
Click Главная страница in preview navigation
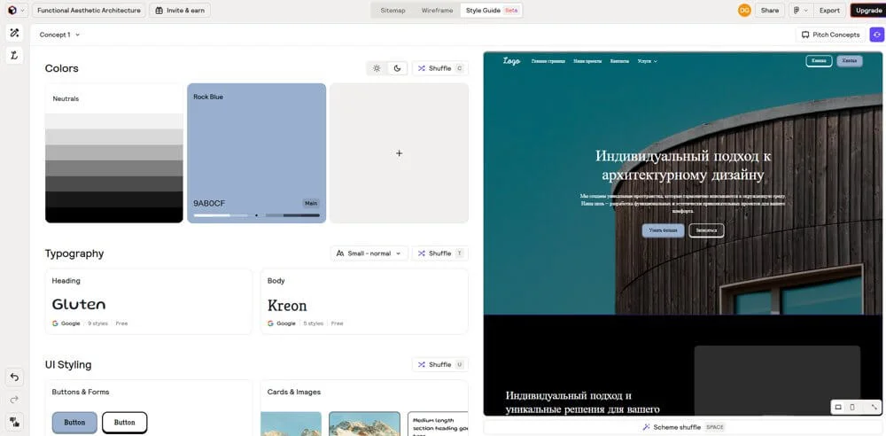tap(548, 61)
